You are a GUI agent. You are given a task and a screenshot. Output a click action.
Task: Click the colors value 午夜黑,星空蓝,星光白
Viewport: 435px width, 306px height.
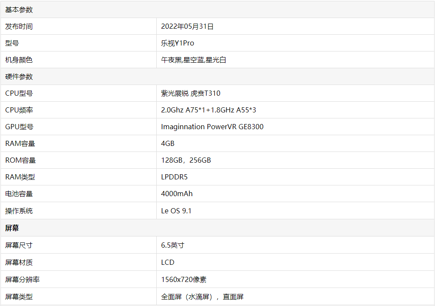(x=194, y=60)
